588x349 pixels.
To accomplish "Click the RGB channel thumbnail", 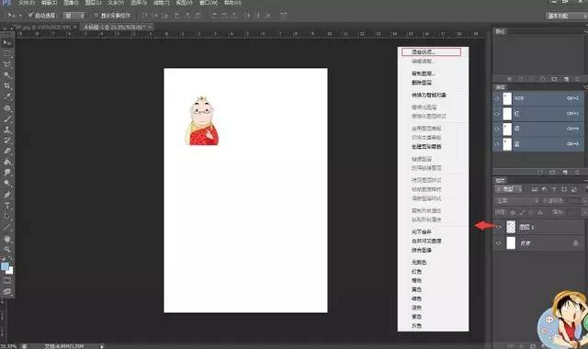I will (x=507, y=98).
